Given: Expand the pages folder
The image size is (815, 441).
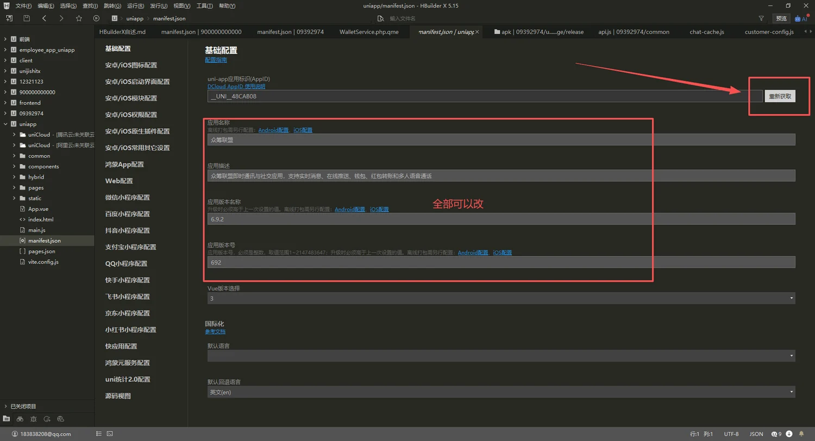Looking at the screenshot, I should (x=14, y=188).
